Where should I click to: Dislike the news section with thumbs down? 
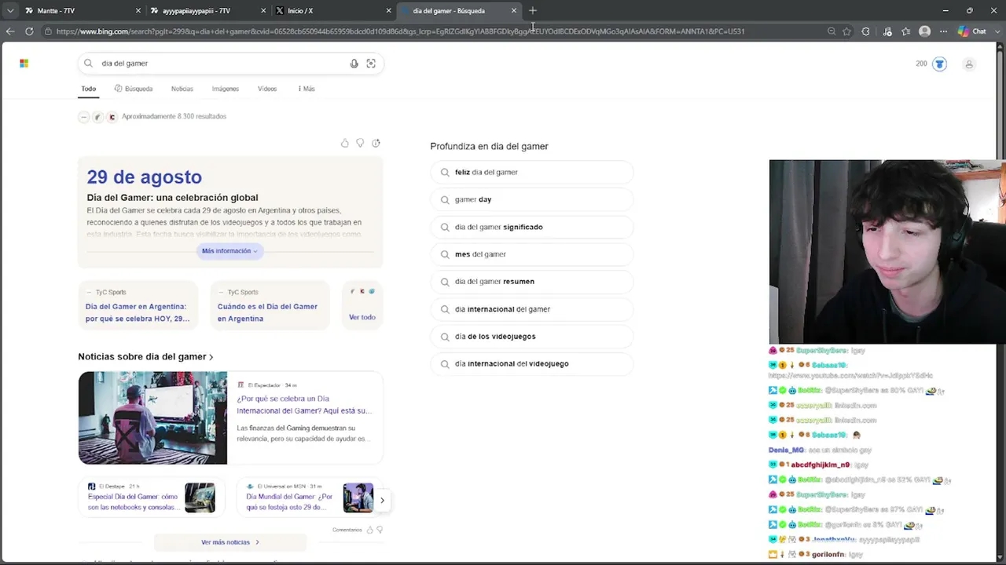(380, 530)
